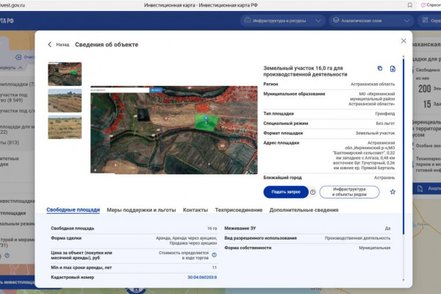441x294 pixels.
Task: Bookmark the page in the browser bar
Action: pyautogui.click(x=410, y=5)
